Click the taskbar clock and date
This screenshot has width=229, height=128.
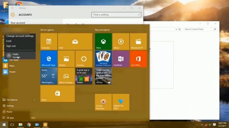tap(222, 125)
